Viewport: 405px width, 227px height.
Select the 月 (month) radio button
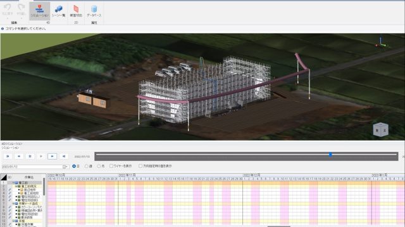(99, 166)
